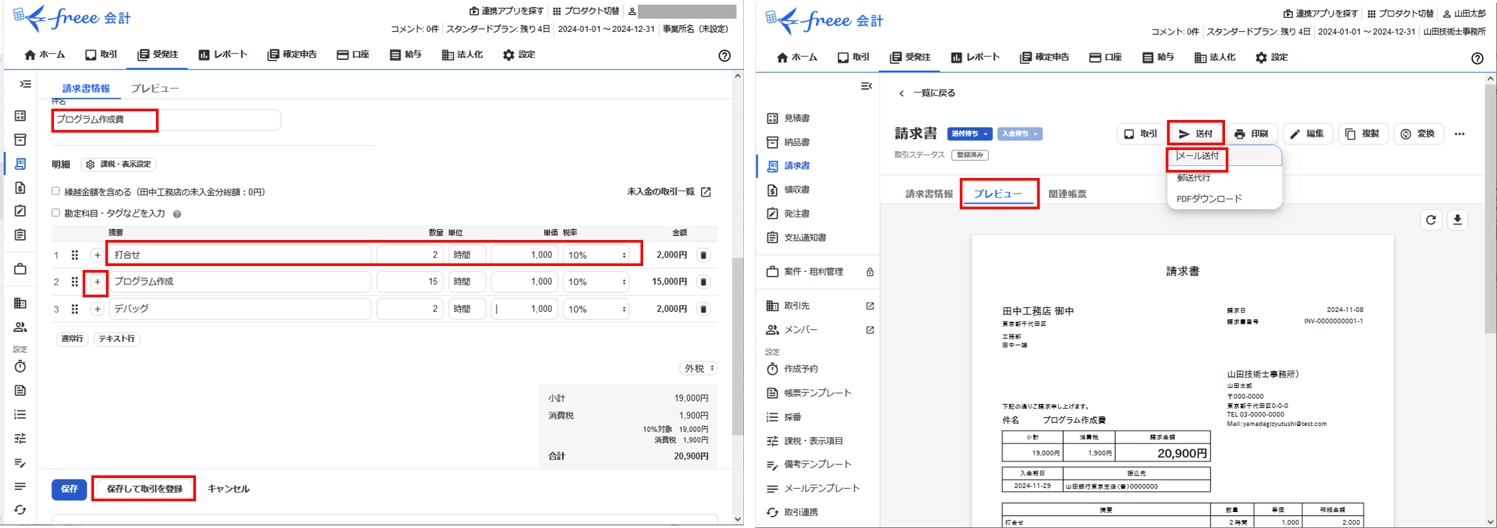Enable 繰越金額を含める checkbox
Screen dimensions: 1497x528
[x=56, y=191]
